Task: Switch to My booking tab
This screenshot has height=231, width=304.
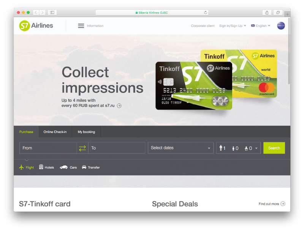Action: coord(86,132)
